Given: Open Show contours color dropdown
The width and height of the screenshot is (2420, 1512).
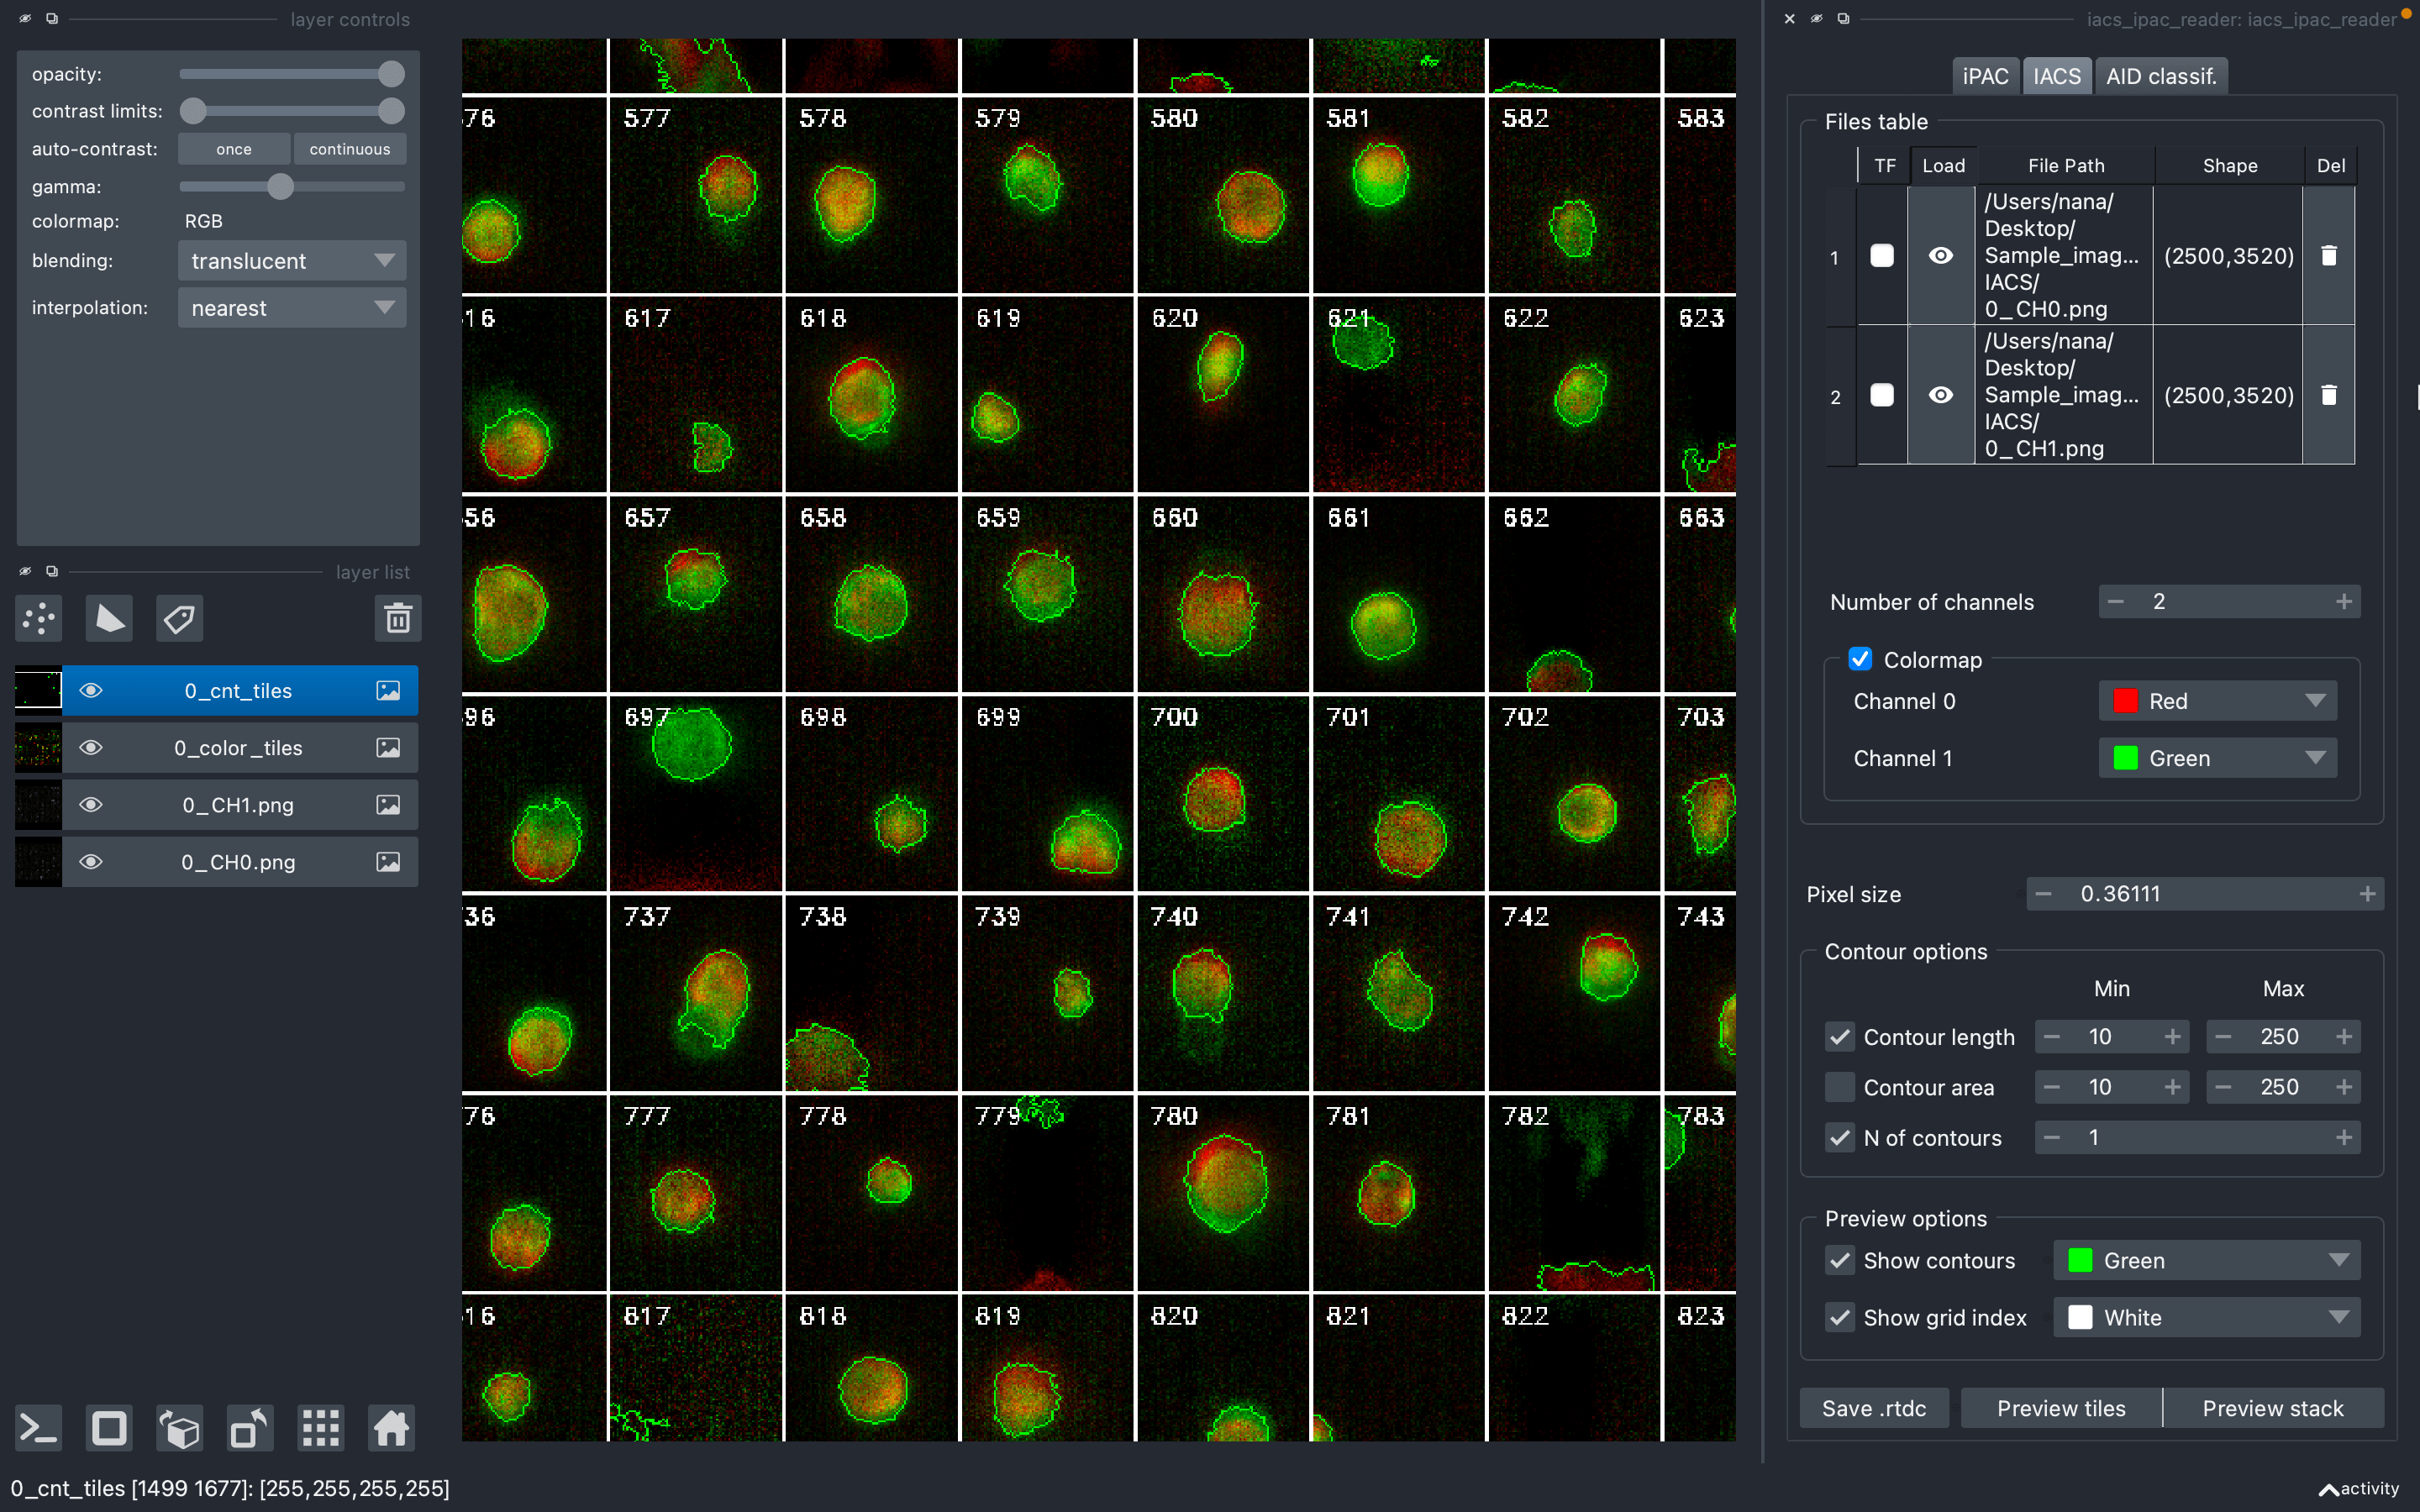Looking at the screenshot, I should pos(2206,1260).
